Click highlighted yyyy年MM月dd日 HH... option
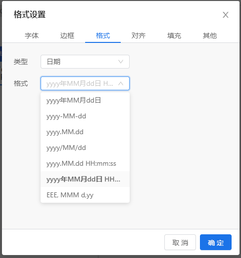This screenshot has height=258, width=241. coord(85,179)
